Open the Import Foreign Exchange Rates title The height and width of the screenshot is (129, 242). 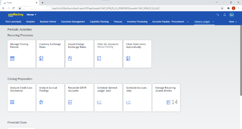(x=77, y=46)
